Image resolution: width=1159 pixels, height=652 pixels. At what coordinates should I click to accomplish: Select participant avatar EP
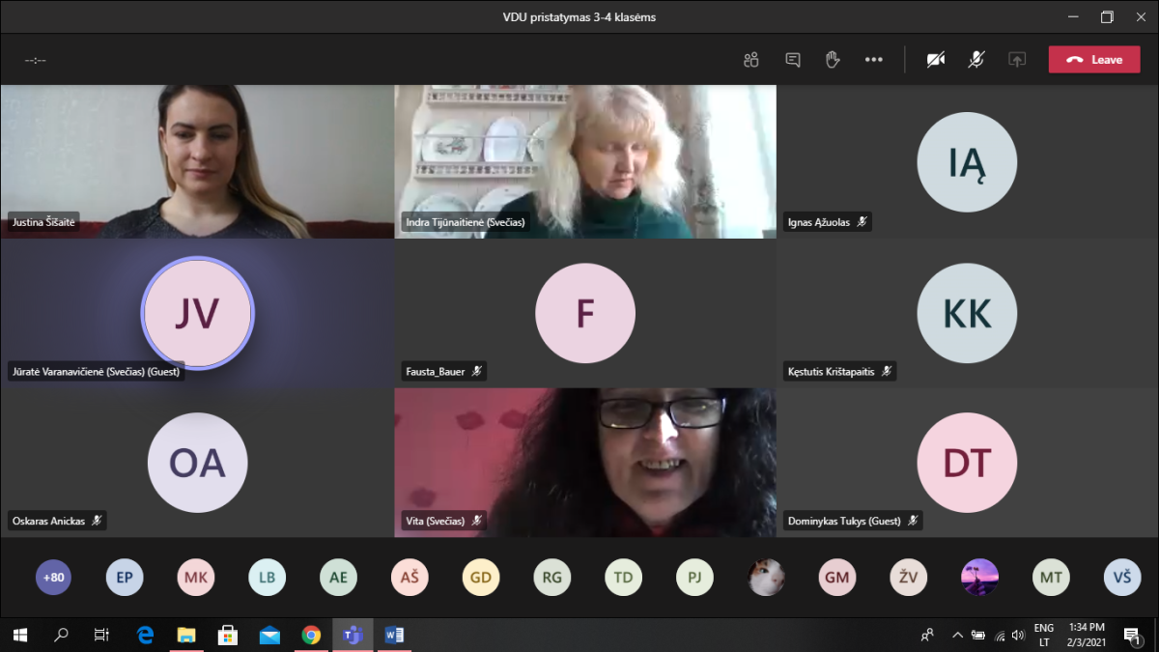pyautogui.click(x=125, y=578)
